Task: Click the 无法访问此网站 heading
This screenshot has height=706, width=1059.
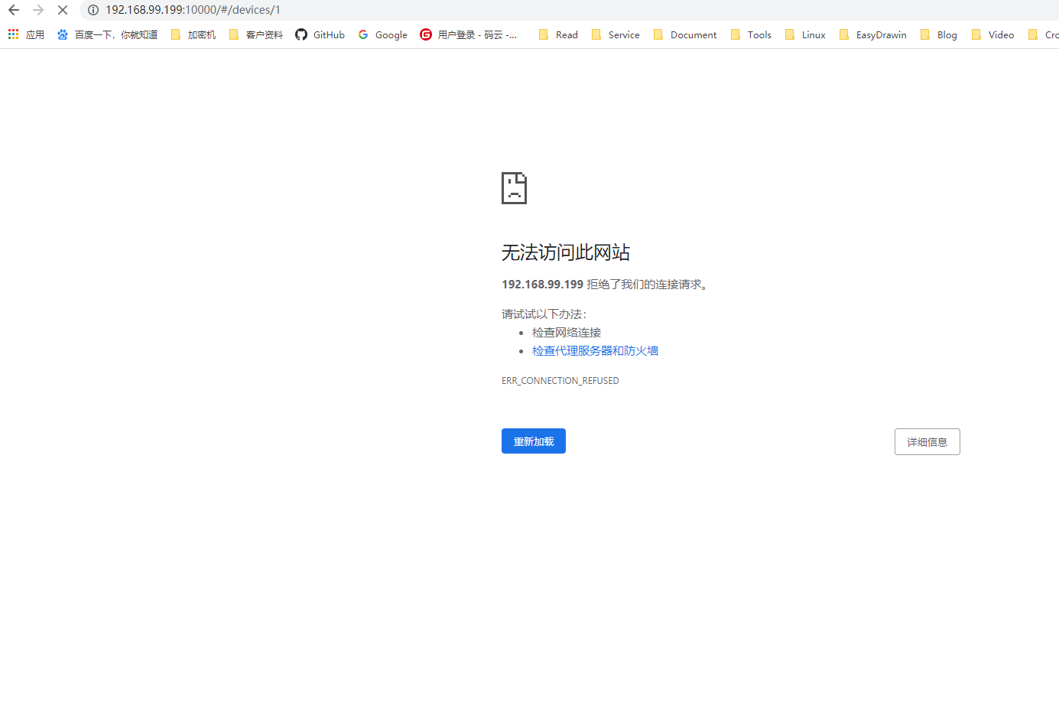Action: [566, 252]
